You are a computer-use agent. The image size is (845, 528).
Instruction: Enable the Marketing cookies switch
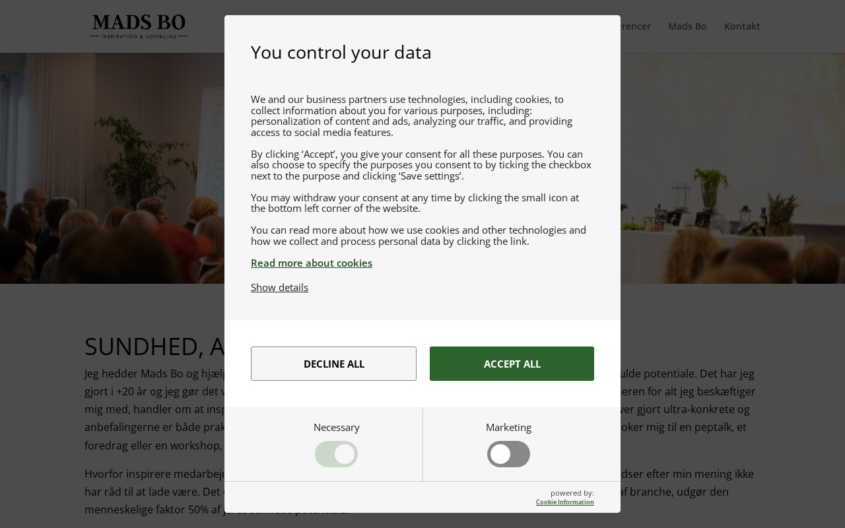(x=508, y=454)
